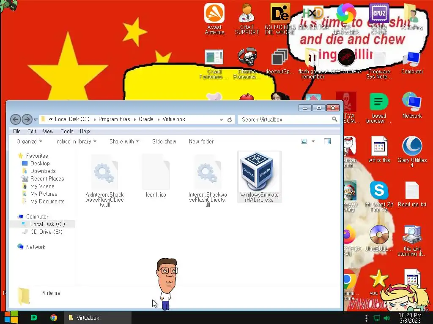Start the Slide show

(x=164, y=141)
